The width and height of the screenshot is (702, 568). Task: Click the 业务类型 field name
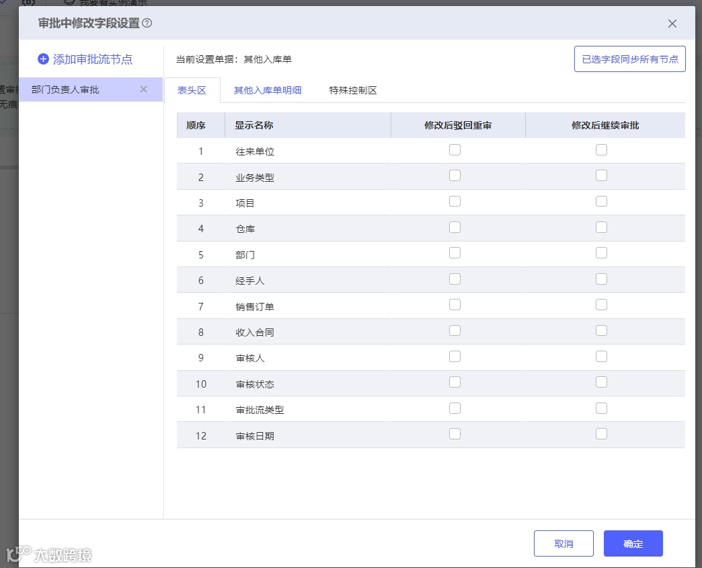(x=255, y=178)
